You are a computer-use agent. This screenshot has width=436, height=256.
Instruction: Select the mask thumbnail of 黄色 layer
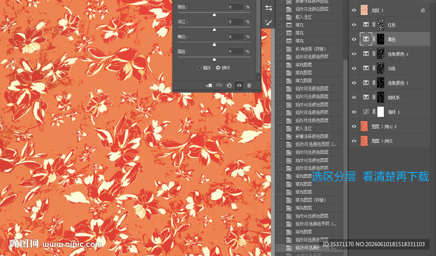[381, 39]
